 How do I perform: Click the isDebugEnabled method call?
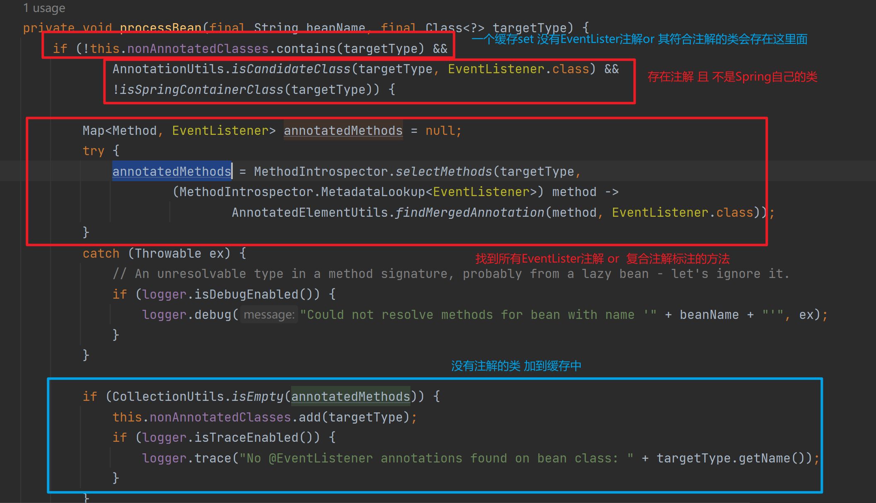(x=246, y=295)
